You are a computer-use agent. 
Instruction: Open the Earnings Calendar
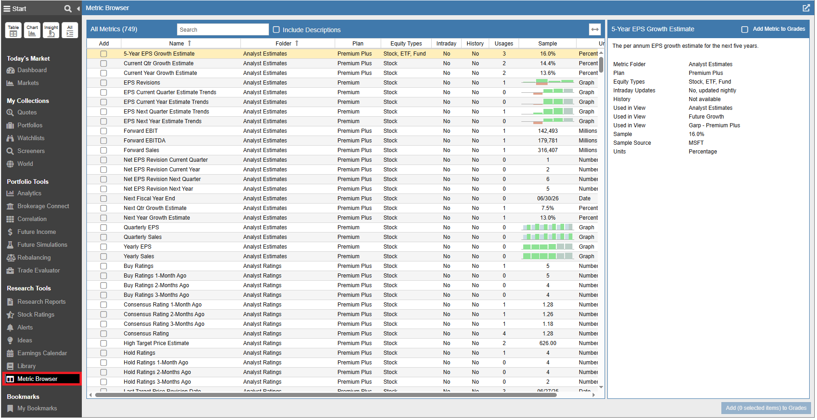(41, 353)
